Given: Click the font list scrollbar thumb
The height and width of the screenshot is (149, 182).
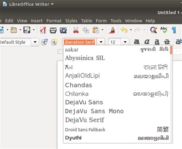Looking at the screenshot, I should (x=171, y=50).
